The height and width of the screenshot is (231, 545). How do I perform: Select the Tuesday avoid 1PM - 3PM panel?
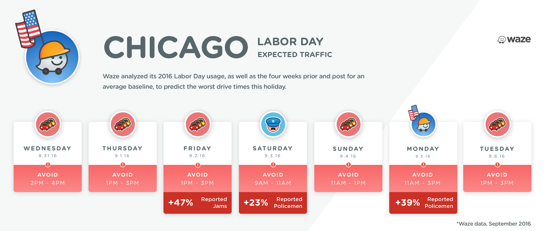[x=497, y=179]
